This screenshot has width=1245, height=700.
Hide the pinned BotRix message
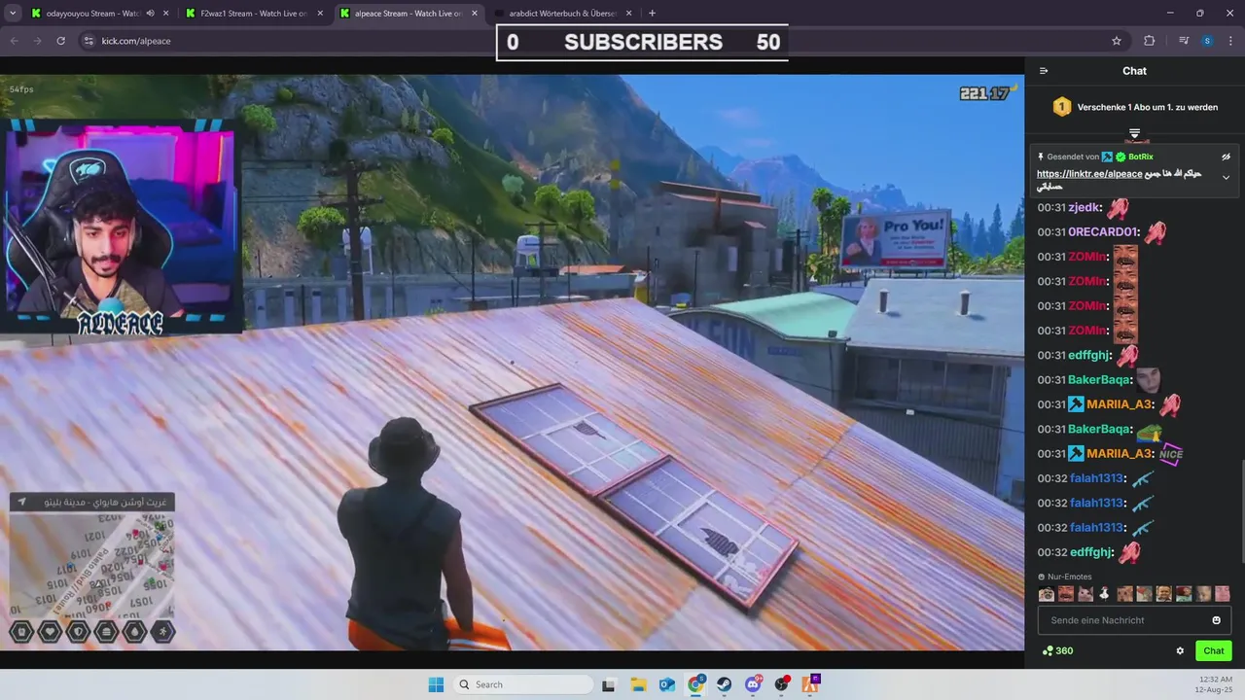coord(1226,157)
